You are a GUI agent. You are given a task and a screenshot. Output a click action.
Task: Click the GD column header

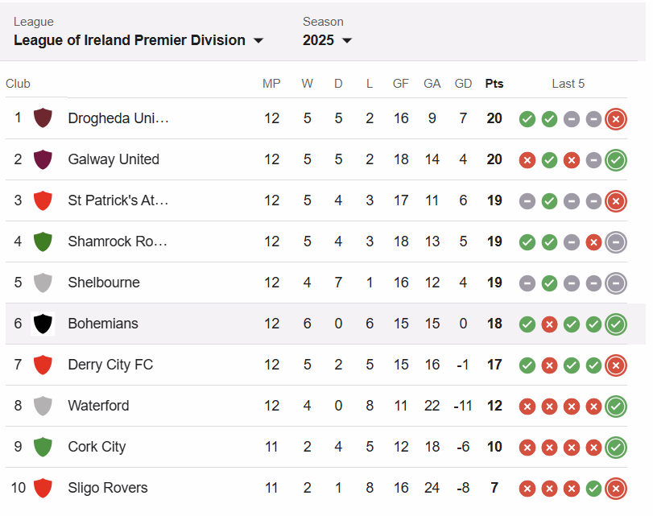coord(463,84)
